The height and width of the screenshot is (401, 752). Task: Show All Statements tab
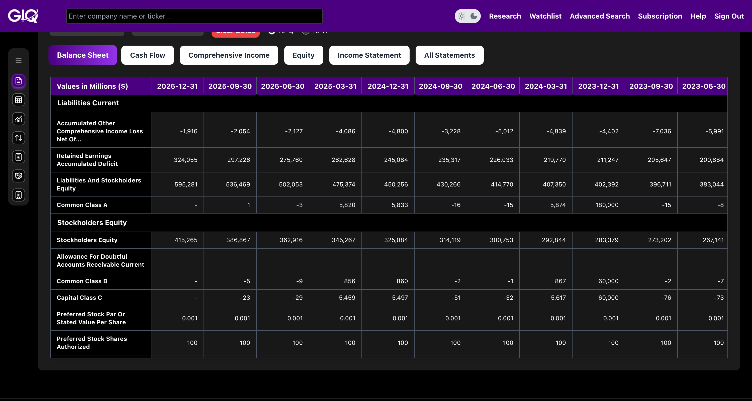pos(449,55)
